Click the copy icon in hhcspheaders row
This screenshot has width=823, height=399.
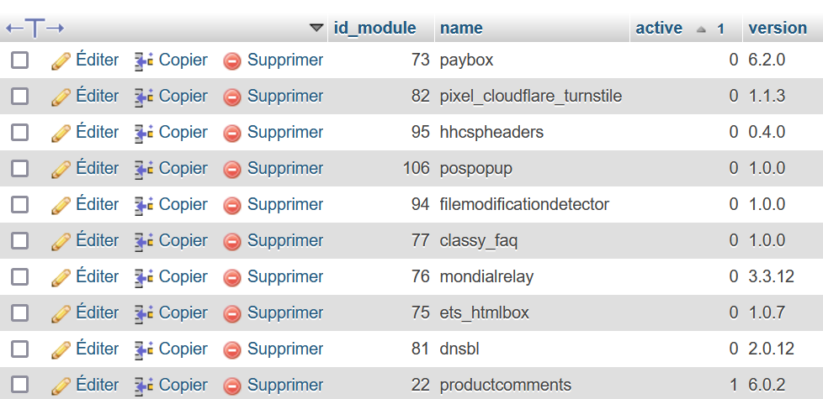(x=143, y=133)
